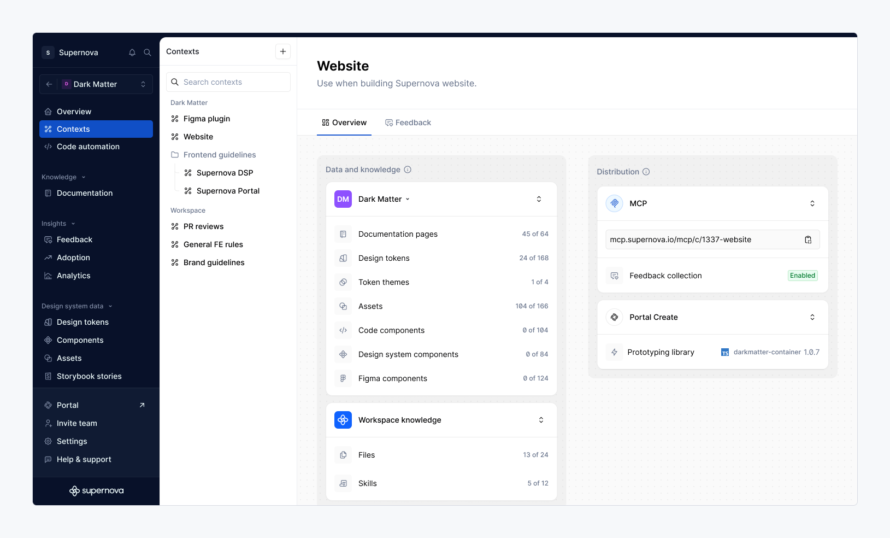Toggle the MCP card expand chevrons
Viewport: 890px width, 538px height.
pos(812,203)
